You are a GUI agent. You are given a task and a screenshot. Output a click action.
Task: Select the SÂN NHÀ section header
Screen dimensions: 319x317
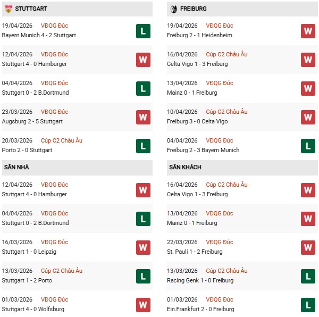16,168
